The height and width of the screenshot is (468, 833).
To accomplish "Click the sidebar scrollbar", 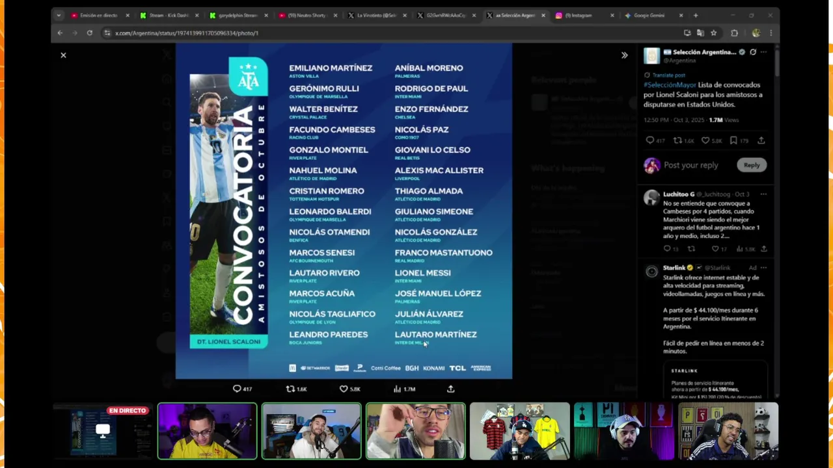I will coord(777,65).
